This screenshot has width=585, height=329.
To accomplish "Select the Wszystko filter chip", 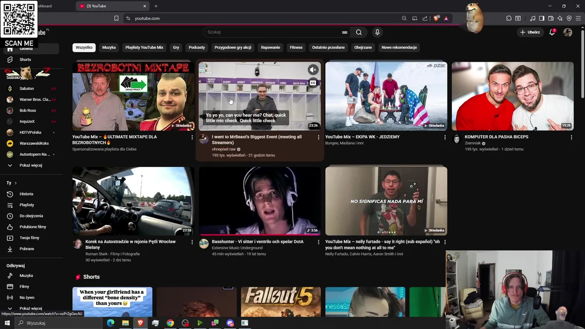I will (x=84, y=47).
